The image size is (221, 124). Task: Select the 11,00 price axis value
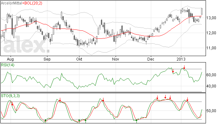point(211,48)
